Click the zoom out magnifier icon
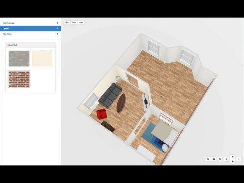Image resolution: width=244 pixels, height=183 pixels. pos(208,159)
